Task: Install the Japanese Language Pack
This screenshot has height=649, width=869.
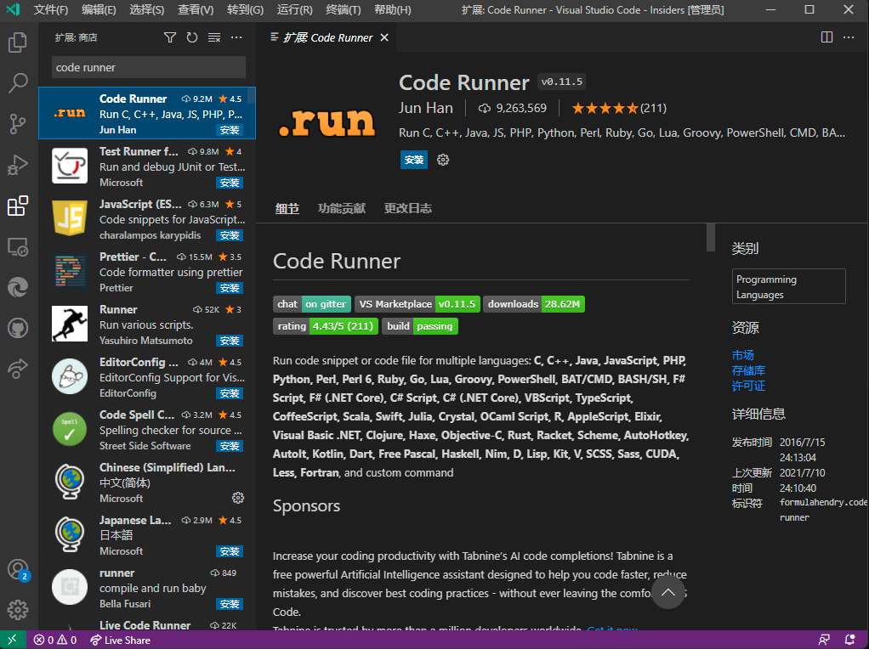Action: (x=230, y=551)
